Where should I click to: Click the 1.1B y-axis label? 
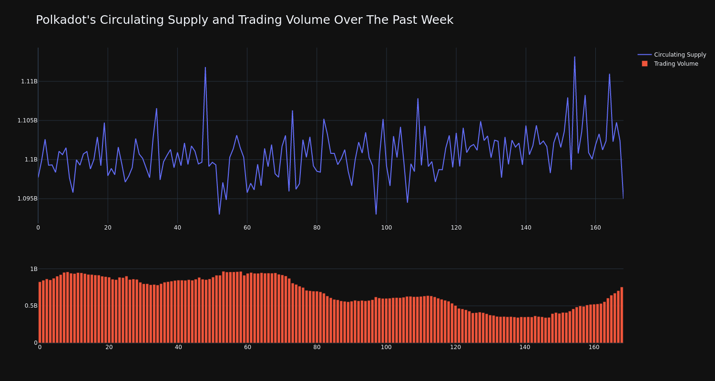[x=31, y=160]
